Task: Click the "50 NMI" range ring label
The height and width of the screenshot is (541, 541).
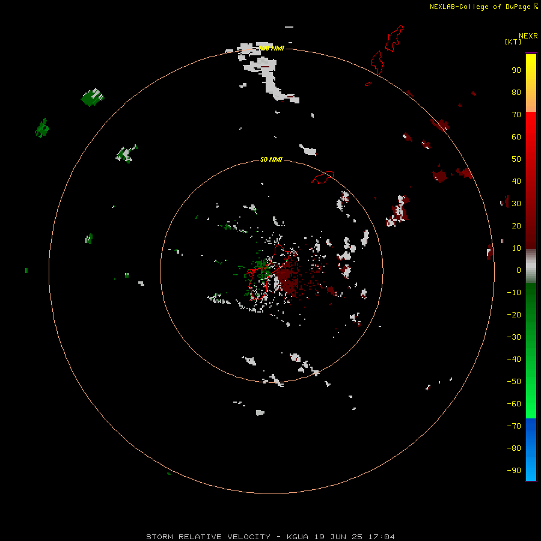Action: tap(271, 159)
